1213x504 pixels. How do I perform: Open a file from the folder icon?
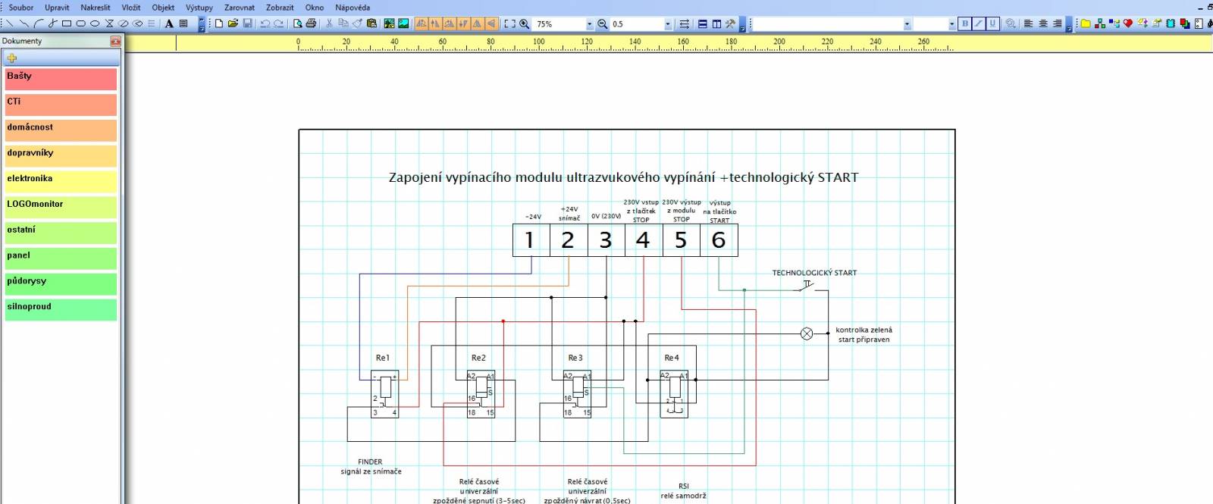234,23
